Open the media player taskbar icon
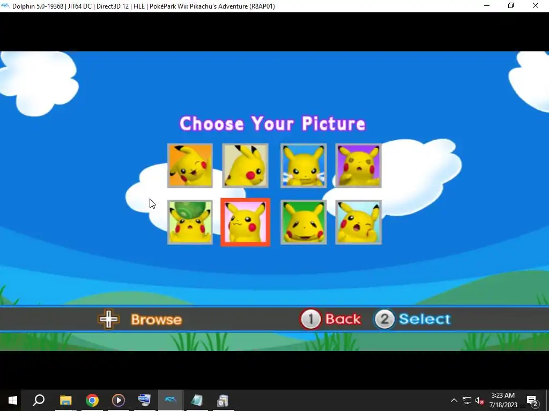The image size is (549, 411). [x=118, y=400]
